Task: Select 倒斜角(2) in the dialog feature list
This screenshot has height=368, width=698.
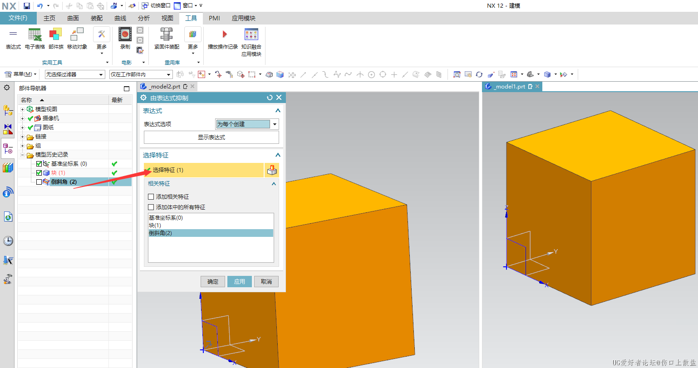Action: coord(211,233)
